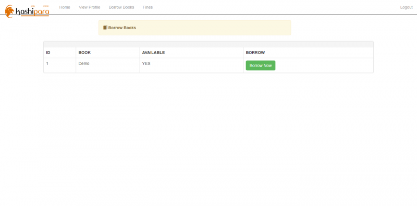
Task: Open the Fines page
Action: (x=148, y=7)
